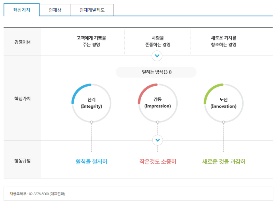Image resolution: width=275 pixels, height=201 pixels.
Task: Open the 인재개발제도 tab
Action: 92,10
